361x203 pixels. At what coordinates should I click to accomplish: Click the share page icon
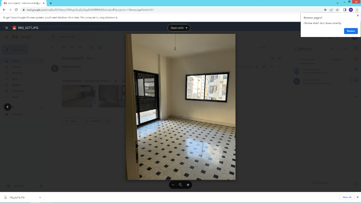(331, 10)
